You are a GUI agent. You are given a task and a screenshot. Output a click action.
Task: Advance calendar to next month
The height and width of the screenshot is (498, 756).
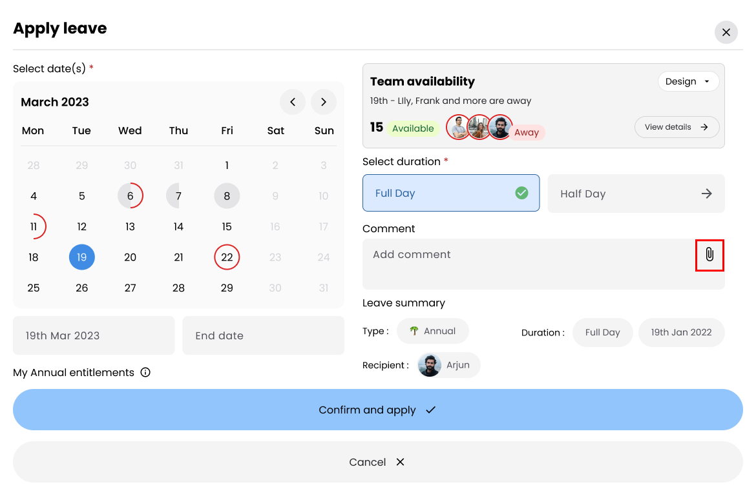tap(324, 102)
